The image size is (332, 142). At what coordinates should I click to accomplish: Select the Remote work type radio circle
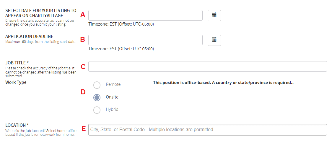pos(97,85)
